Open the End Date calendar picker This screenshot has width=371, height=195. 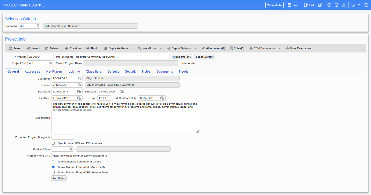coord(122,91)
